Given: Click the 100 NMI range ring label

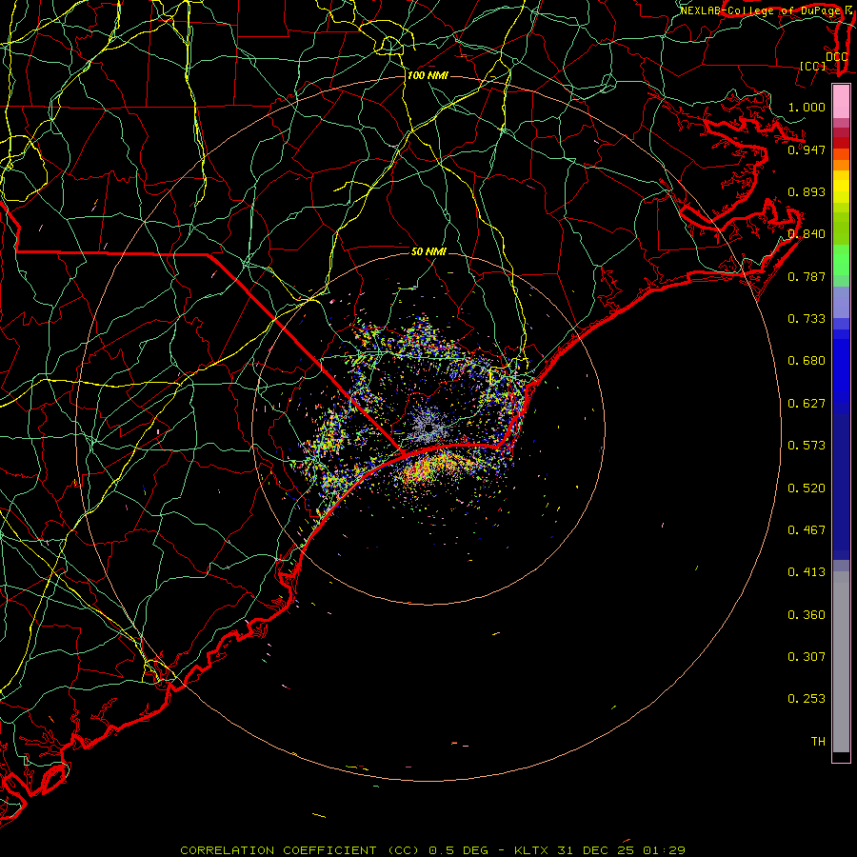Looking at the screenshot, I should point(428,75).
